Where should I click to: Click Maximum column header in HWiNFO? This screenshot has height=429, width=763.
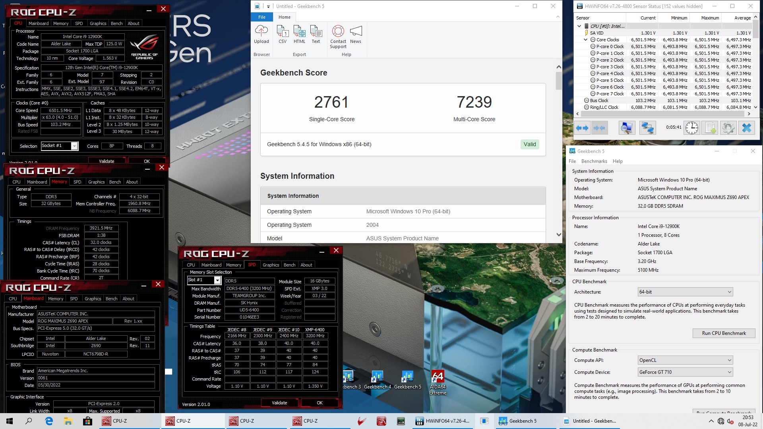705,18
